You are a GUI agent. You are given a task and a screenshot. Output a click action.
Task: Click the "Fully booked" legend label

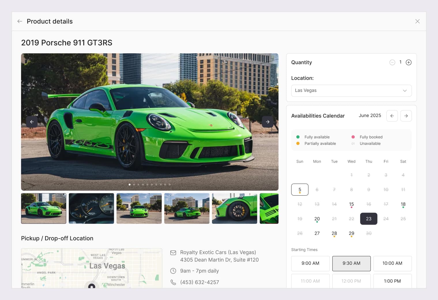coord(371,137)
